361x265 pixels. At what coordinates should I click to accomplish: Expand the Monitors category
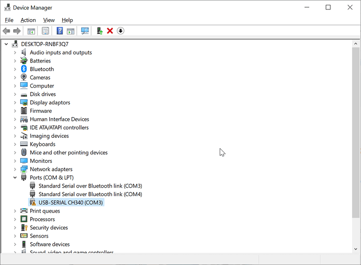(15, 161)
